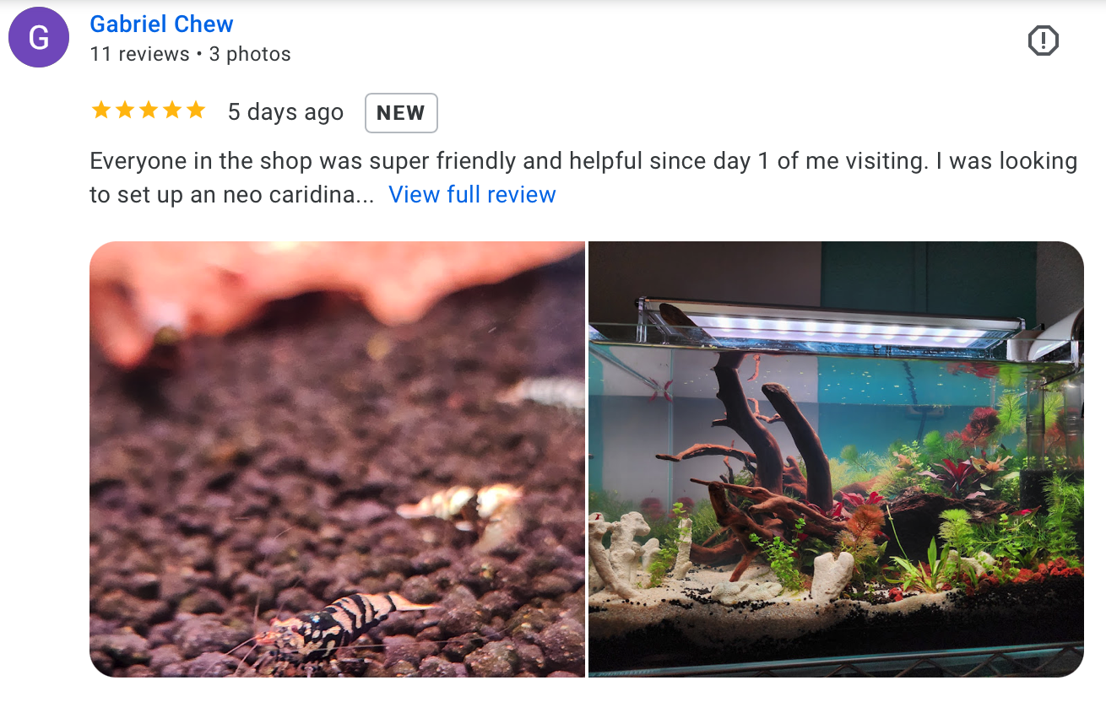Click the second gold rating star
This screenshot has width=1106, height=702.
[x=124, y=111]
